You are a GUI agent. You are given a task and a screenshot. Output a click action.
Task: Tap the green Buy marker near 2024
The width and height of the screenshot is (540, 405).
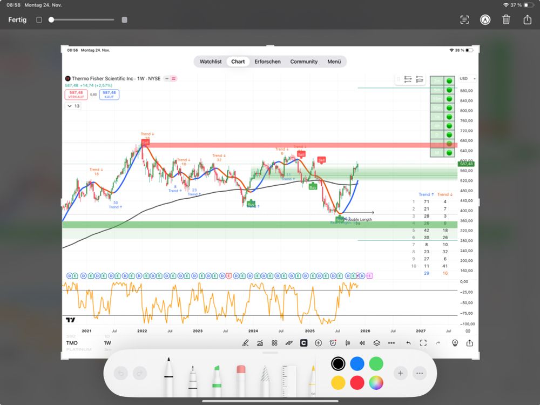251,204
